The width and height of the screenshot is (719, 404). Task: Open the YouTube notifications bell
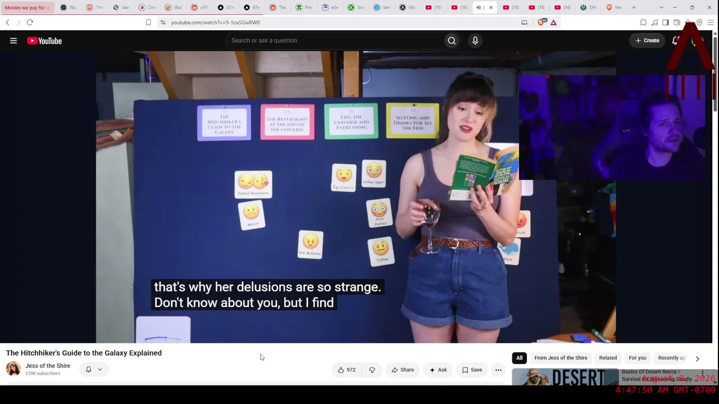point(676,40)
